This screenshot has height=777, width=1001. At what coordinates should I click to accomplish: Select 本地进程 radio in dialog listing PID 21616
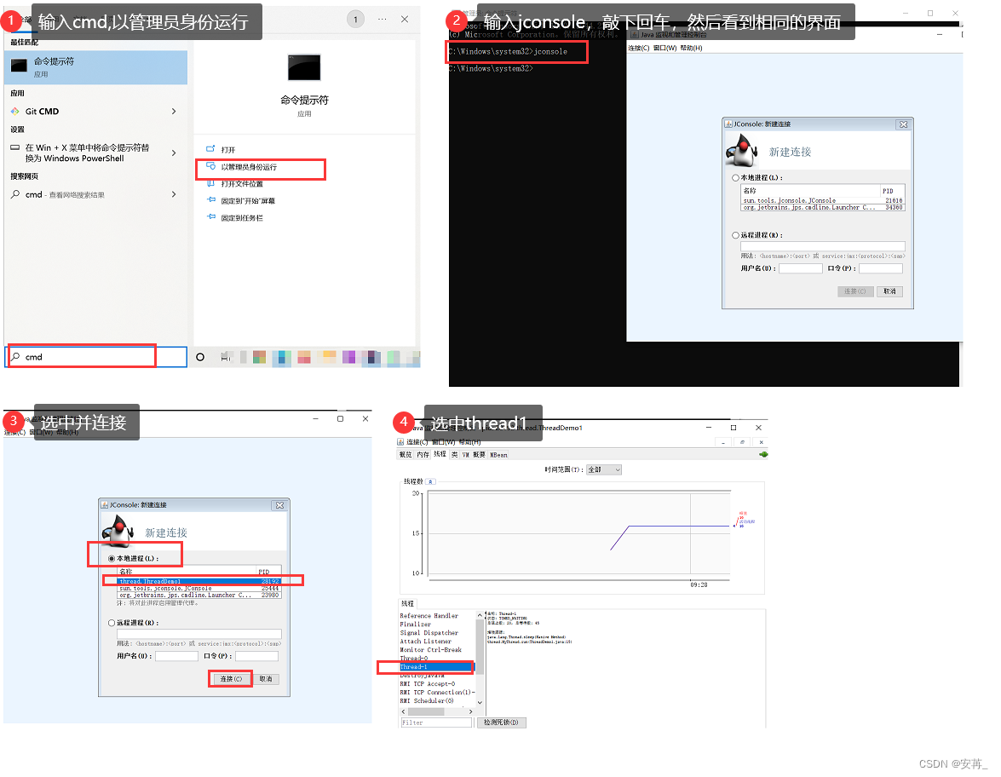735,177
